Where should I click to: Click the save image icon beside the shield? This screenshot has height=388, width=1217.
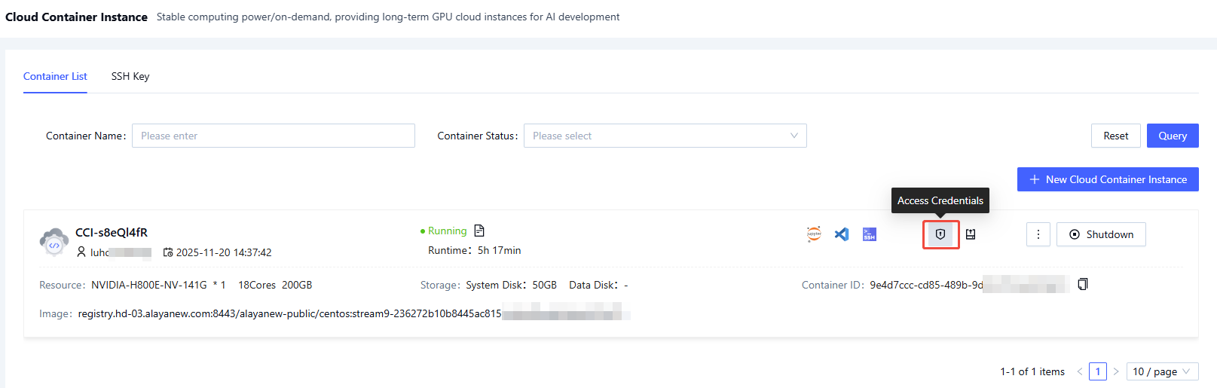click(971, 234)
